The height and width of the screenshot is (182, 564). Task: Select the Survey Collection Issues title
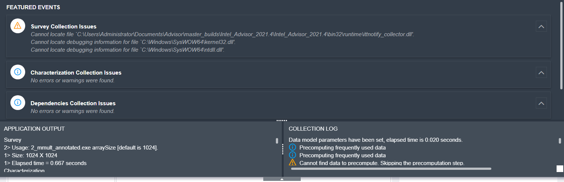(x=63, y=27)
